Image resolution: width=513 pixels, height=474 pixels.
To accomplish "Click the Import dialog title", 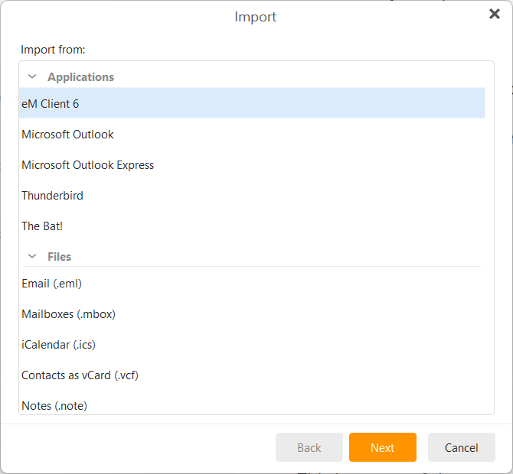I will pyautogui.click(x=256, y=17).
